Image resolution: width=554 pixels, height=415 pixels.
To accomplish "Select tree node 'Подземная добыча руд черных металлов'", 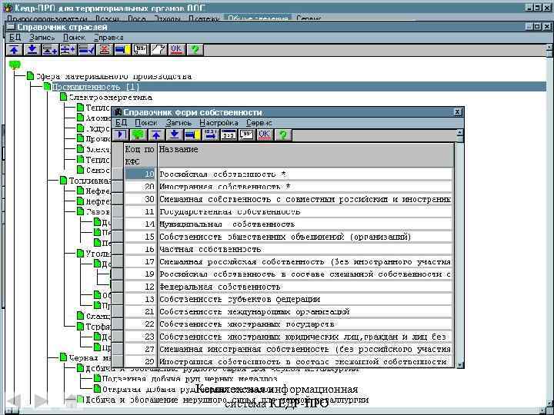I will coord(190,380).
